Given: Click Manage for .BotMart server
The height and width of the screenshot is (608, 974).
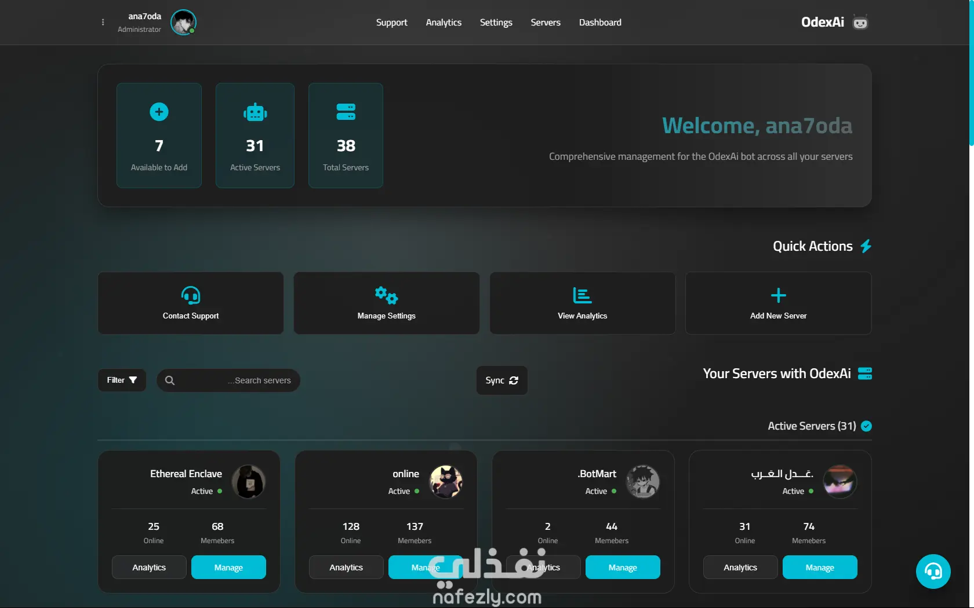Looking at the screenshot, I should (x=623, y=567).
